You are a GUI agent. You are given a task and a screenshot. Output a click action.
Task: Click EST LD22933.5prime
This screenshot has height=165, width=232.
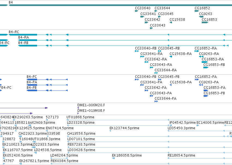[45, 145]
